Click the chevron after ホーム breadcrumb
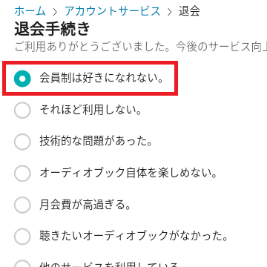The height and width of the screenshot is (267, 267). tap(56, 12)
